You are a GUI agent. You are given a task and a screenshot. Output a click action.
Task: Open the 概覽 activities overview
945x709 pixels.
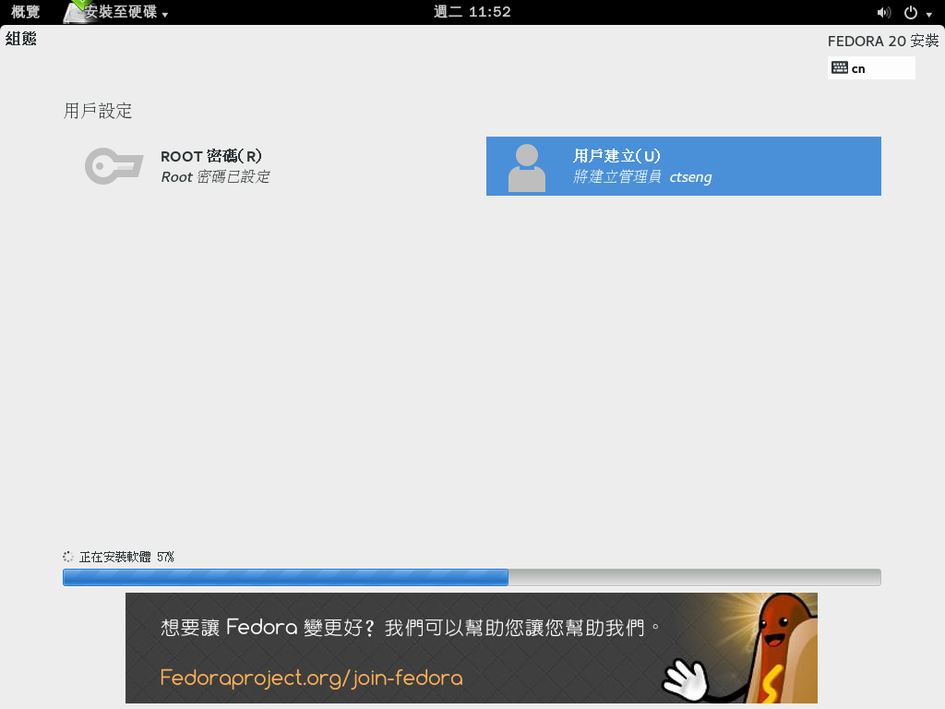click(25, 12)
